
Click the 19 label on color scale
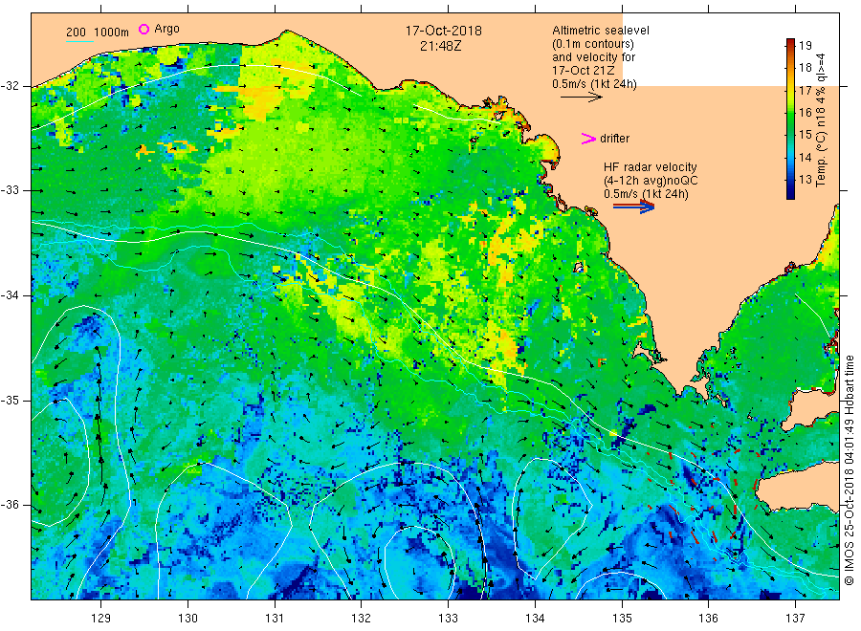coord(805,46)
